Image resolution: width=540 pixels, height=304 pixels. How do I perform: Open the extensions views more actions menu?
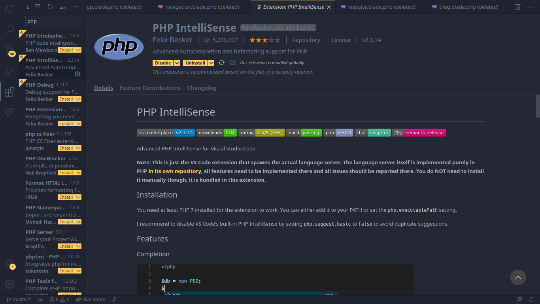coord(76,7)
